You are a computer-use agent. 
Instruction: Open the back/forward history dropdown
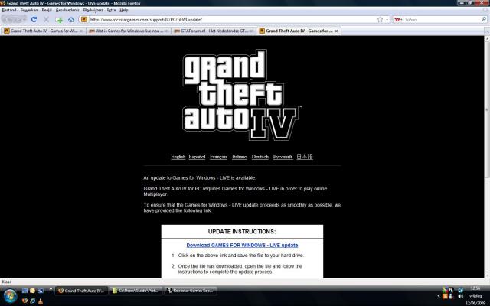(24, 20)
